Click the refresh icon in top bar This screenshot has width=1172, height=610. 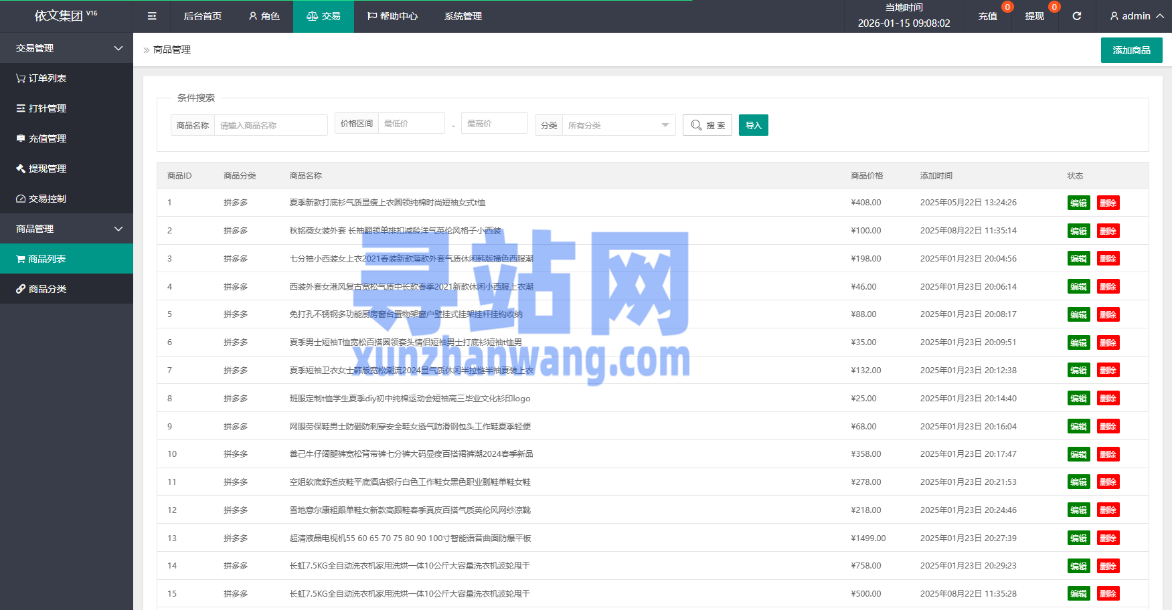click(x=1077, y=16)
